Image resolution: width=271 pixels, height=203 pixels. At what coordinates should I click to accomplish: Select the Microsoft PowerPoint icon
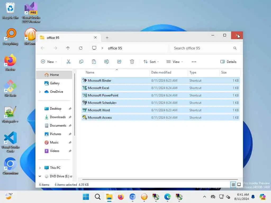tap(84, 95)
